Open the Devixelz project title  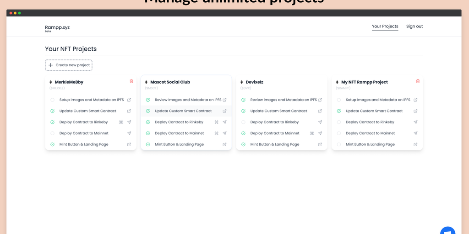(254, 82)
